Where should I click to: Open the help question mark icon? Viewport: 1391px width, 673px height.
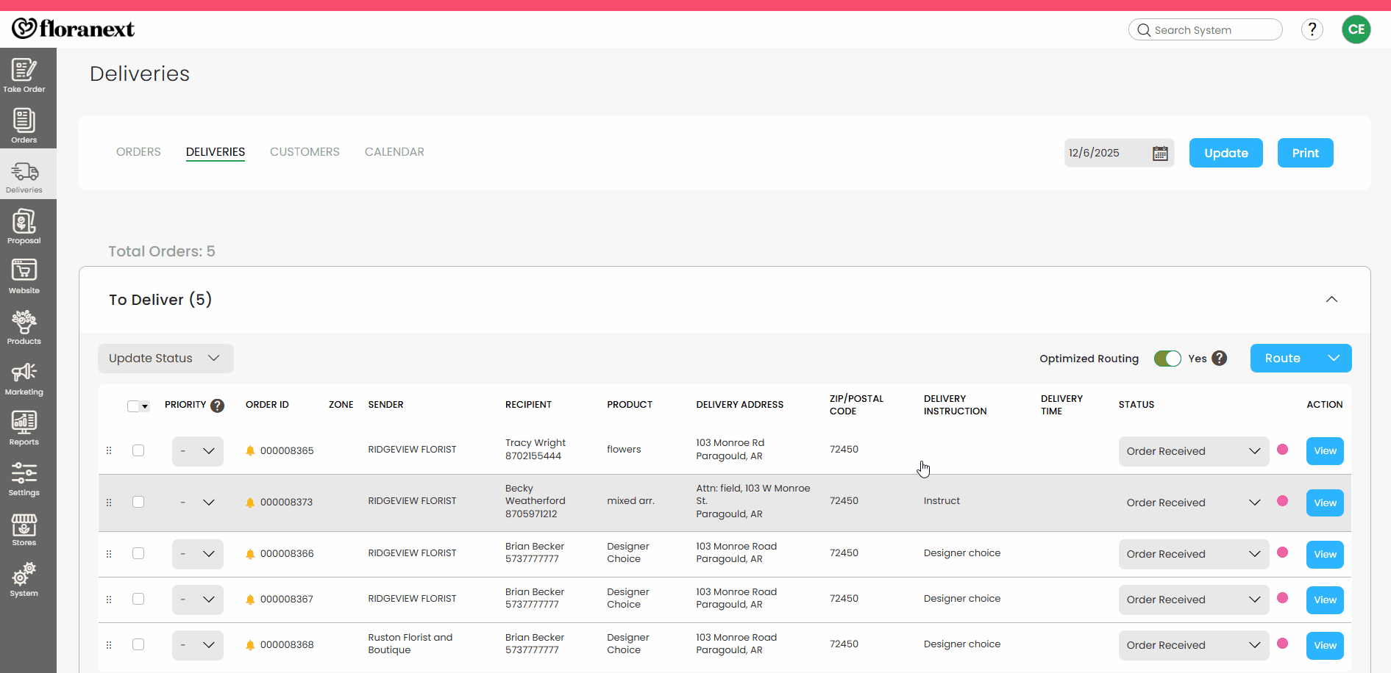[x=1312, y=29]
